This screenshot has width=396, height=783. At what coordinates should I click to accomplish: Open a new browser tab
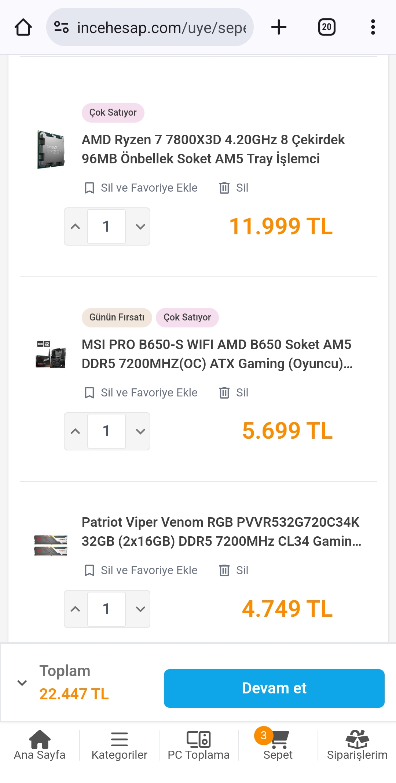[279, 27]
